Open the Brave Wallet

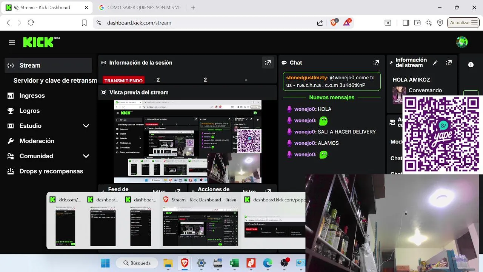pyautogui.click(x=417, y=23)
